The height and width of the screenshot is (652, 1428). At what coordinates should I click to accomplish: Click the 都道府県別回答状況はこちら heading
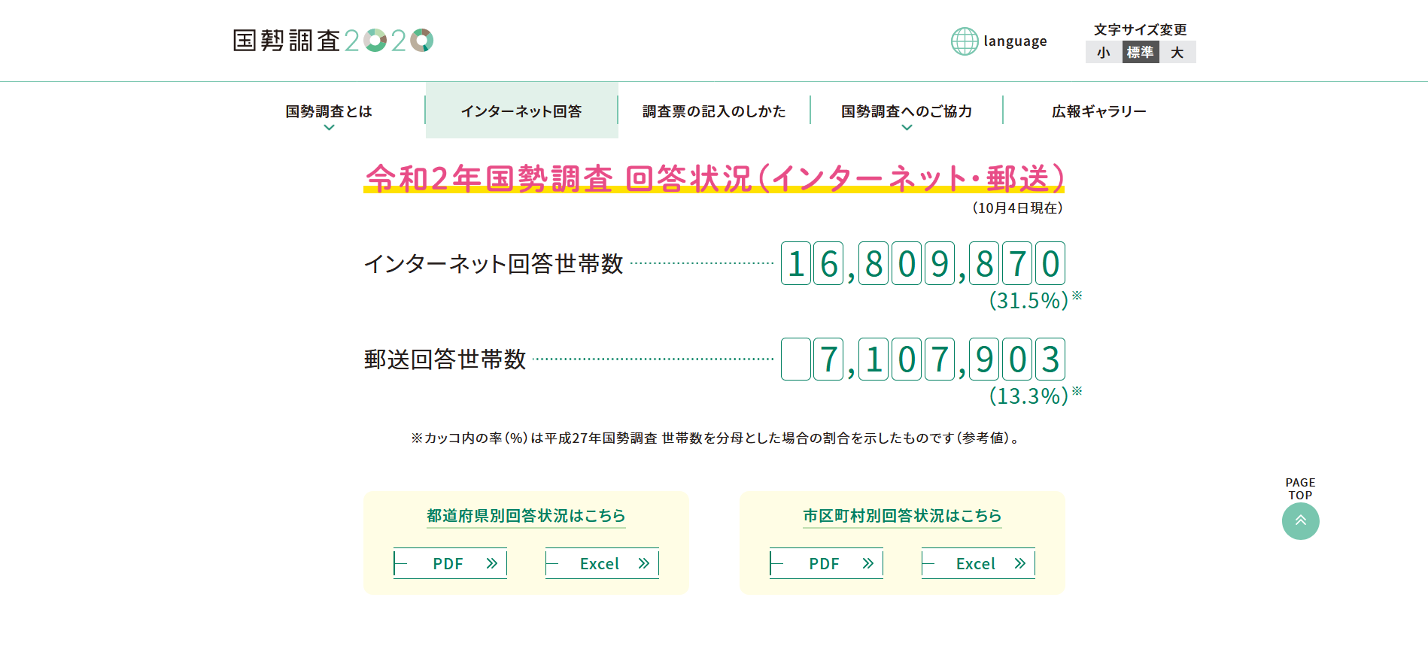[526, 516]
